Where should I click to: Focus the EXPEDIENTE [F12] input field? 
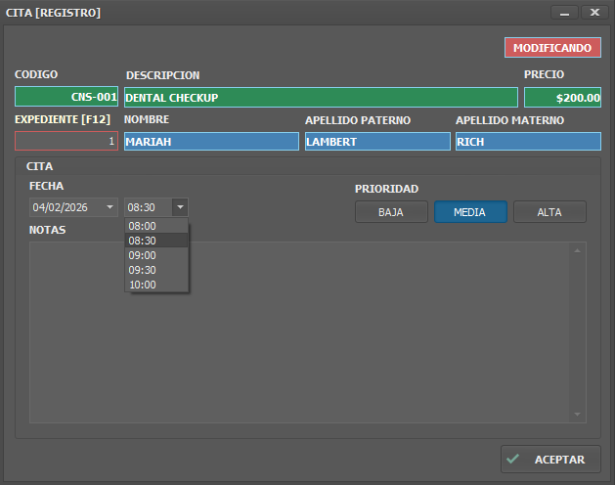(x=66, y=141)
